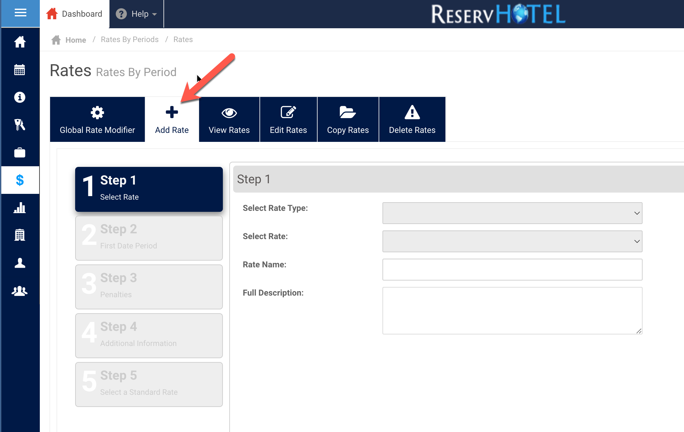Click the Dashboard button
684x432 pixels.
click(75, 14)
